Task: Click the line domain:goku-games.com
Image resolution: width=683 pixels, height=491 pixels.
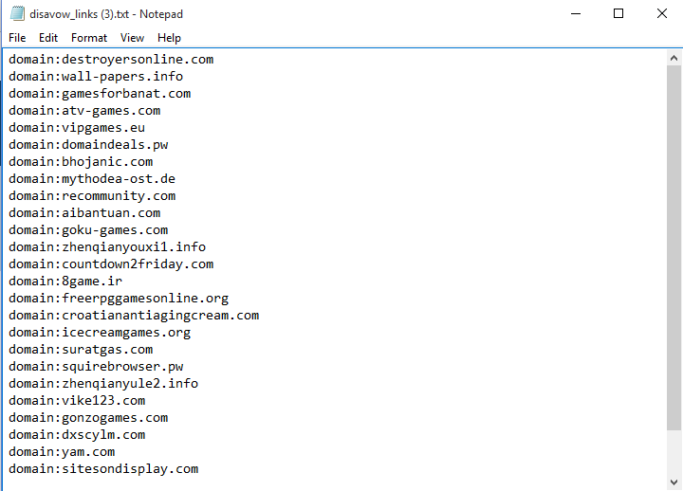Action: [x=88, y=229]
